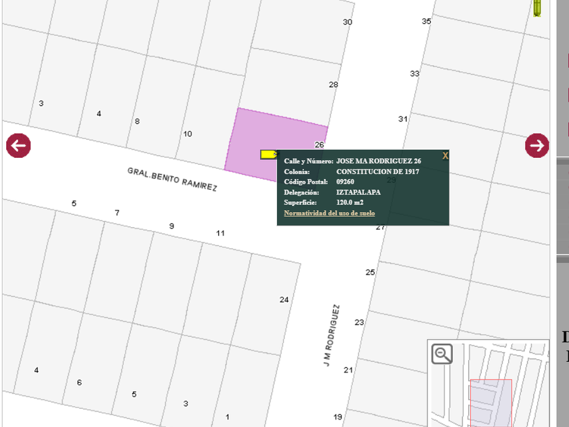Screen dimensions: 569x427
Task: Select parcel number 33 on the map
Action: pyautogui.click(x=415, y=74)
